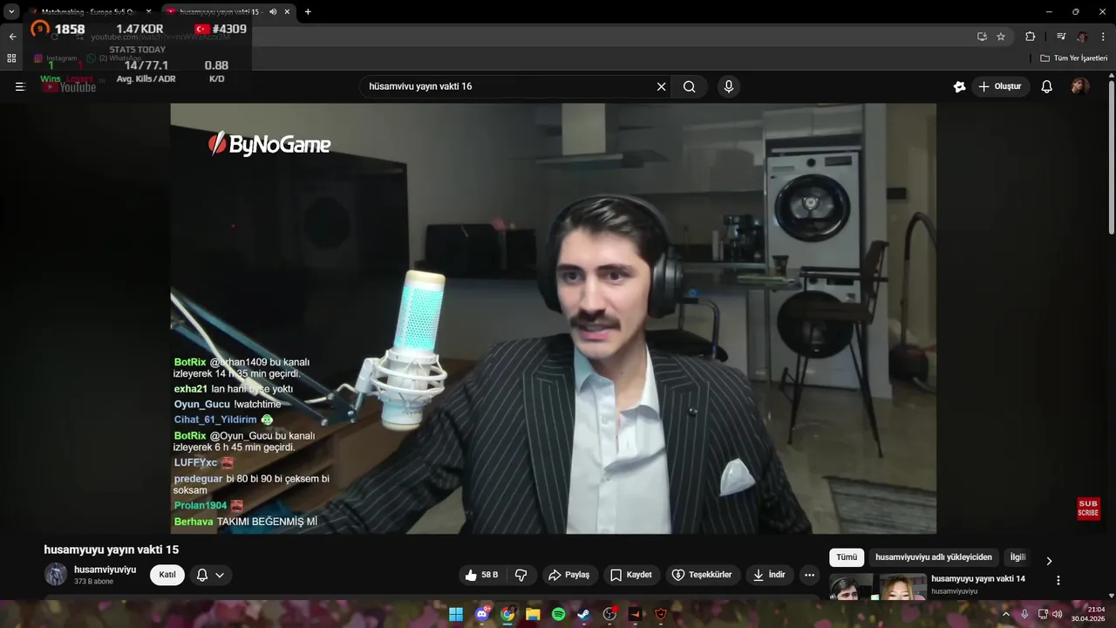Close the Matchmaking browser tab

pyautogui.click(x=148, y=12)
